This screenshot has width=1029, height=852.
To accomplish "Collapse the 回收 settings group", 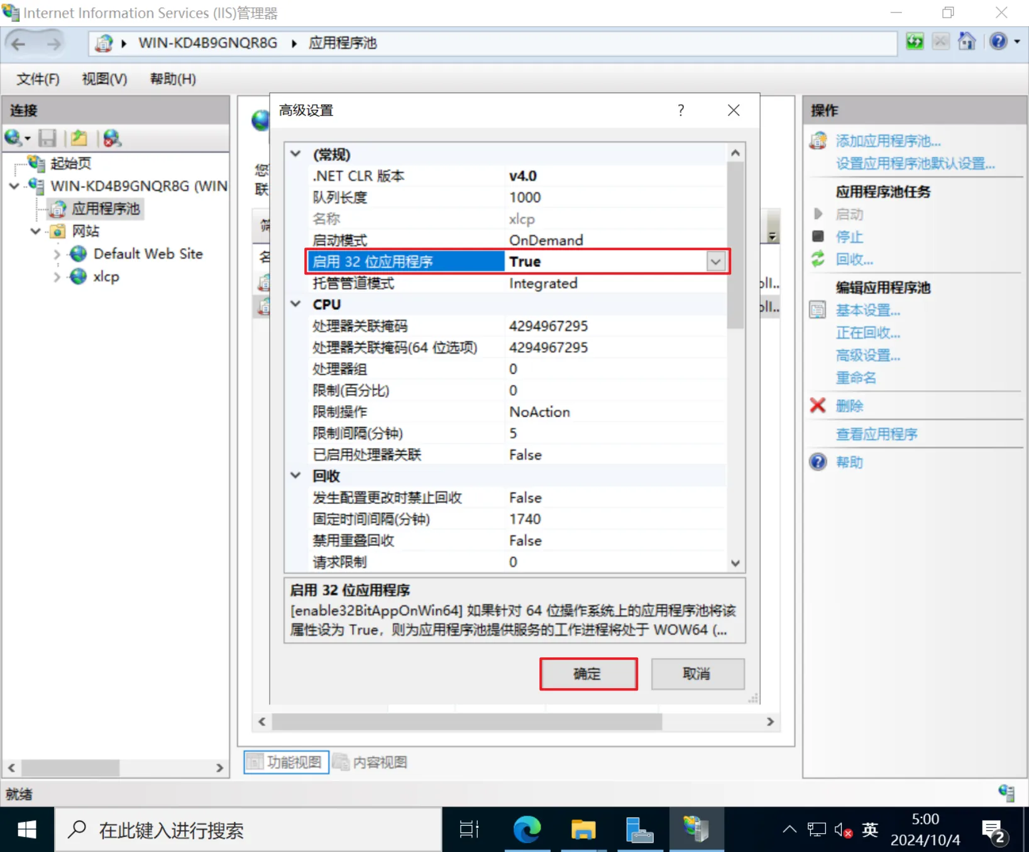I will 295,476.
